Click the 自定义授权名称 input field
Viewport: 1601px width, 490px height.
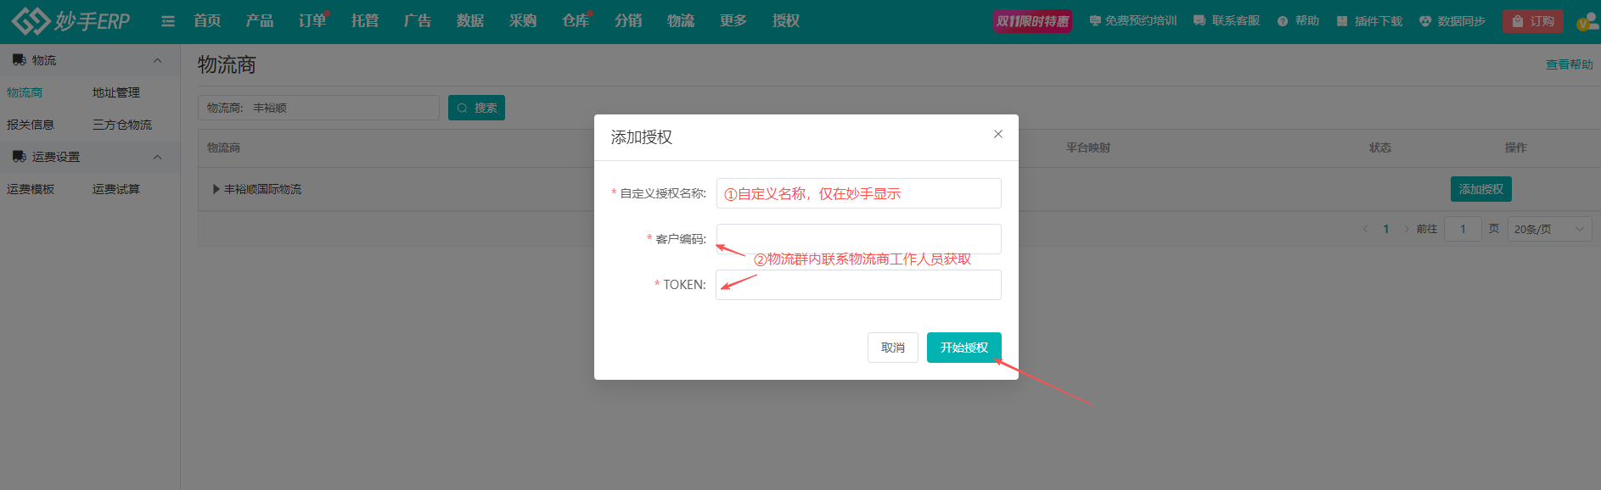pos(858,193)
